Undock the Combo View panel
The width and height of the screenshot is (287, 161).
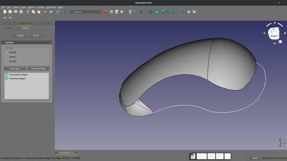point(48,23)
